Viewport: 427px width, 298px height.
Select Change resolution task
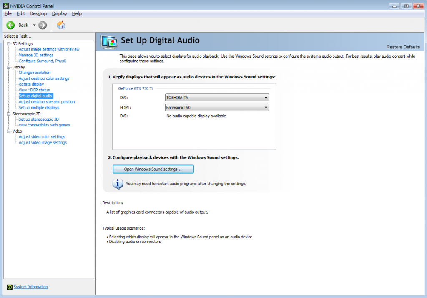(35, 73)
